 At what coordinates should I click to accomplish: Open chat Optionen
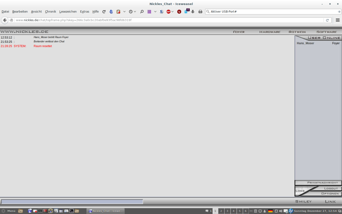(330, 193)
